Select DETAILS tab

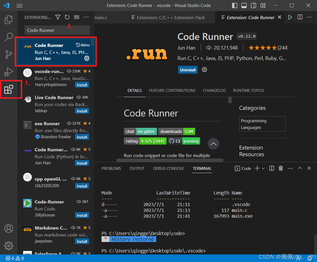point(135,91)
